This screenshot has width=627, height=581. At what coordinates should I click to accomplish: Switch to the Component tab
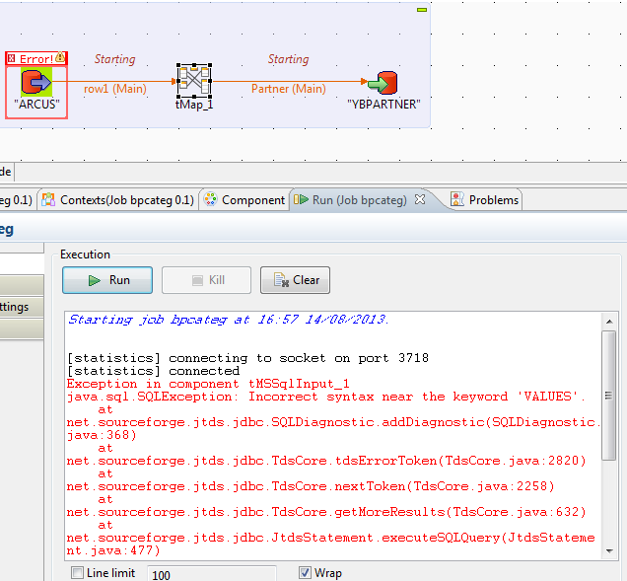click(244, 199)
